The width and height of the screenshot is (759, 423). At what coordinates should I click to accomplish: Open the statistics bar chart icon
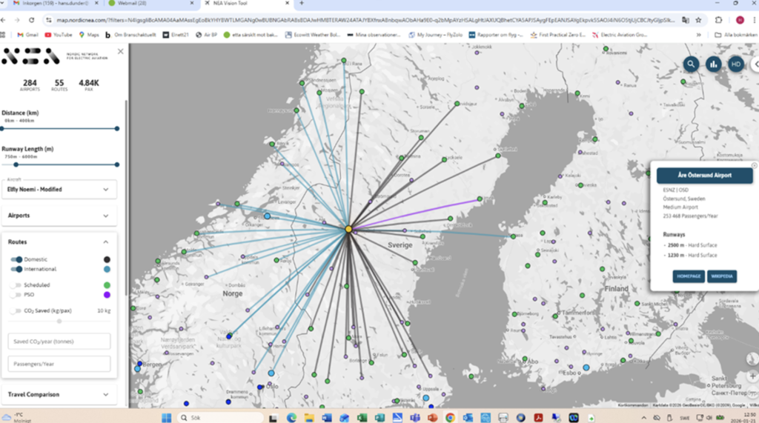[x=714, y=64]
